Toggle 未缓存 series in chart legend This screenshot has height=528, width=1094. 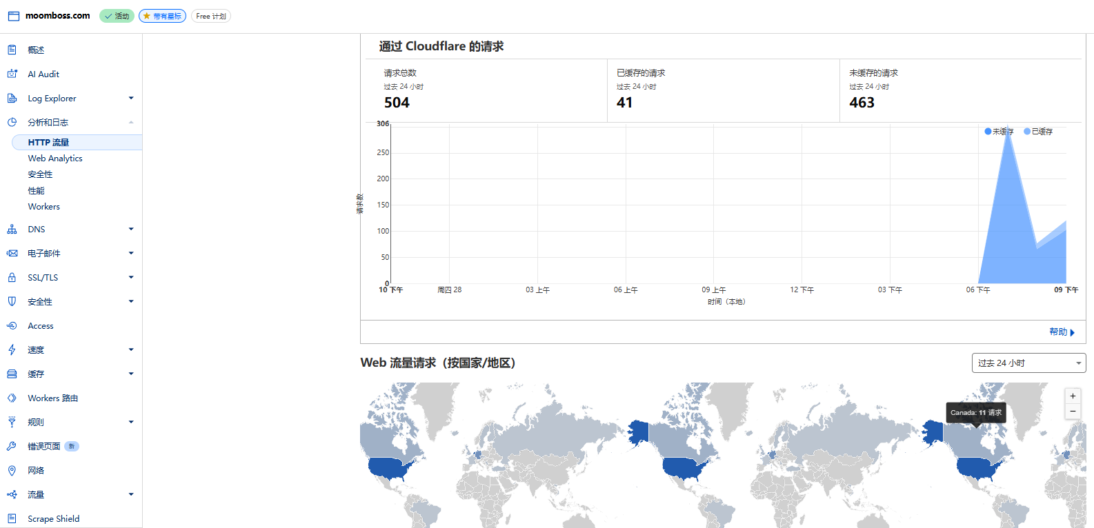click(x=998, y=131)
